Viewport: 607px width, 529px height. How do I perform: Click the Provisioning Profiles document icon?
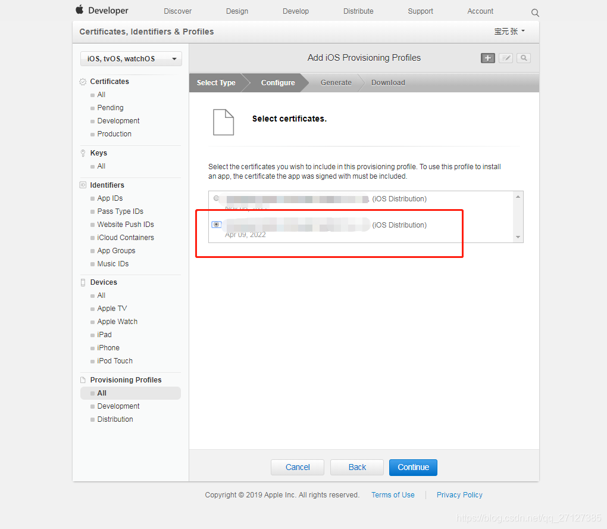tap(83, 380)
